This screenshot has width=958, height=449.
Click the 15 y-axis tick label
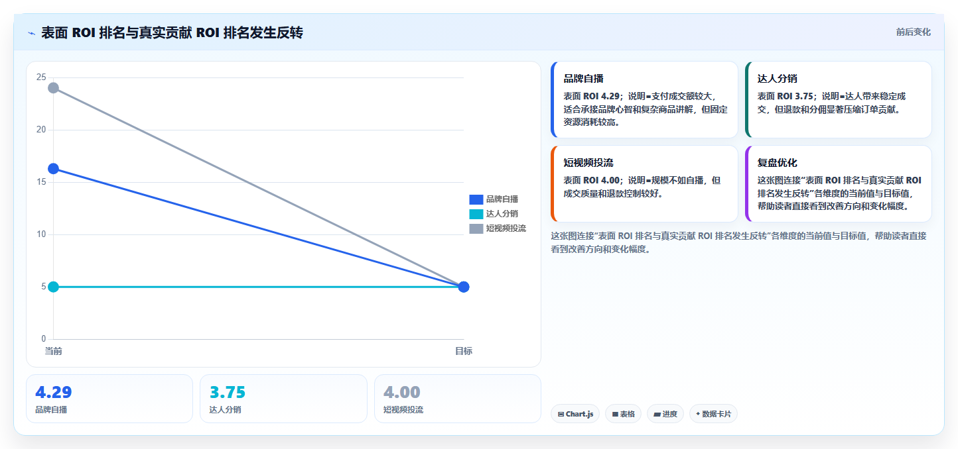click(x=41, y=182)
